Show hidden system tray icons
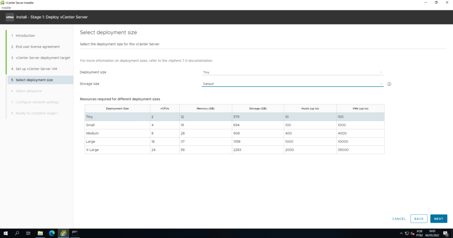The width and height of the screenshot is (453, 238). click(401, 234)
